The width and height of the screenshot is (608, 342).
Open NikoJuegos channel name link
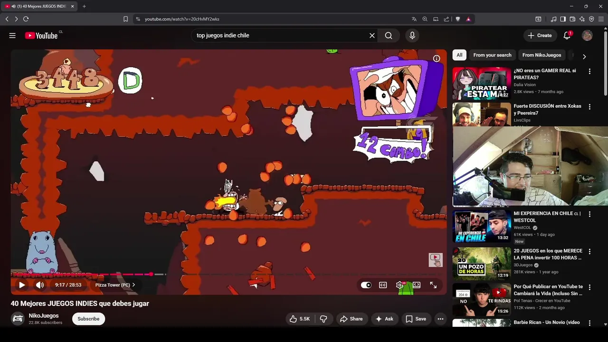click(x=44, y=316)
